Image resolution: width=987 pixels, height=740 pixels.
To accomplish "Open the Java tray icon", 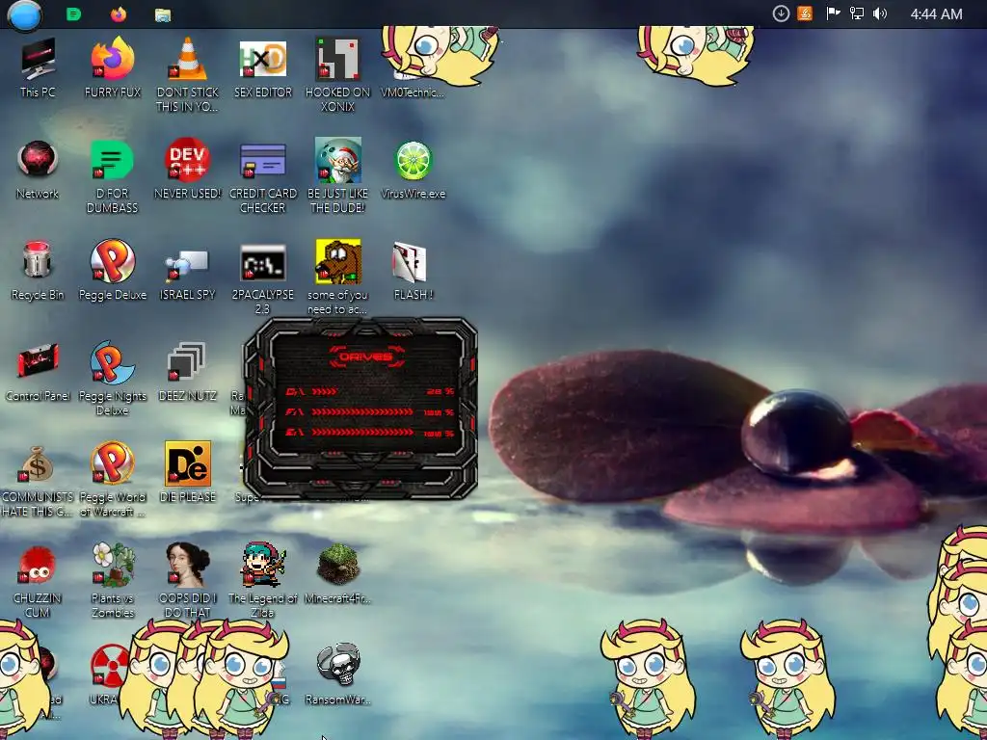I will pos(805,13).
